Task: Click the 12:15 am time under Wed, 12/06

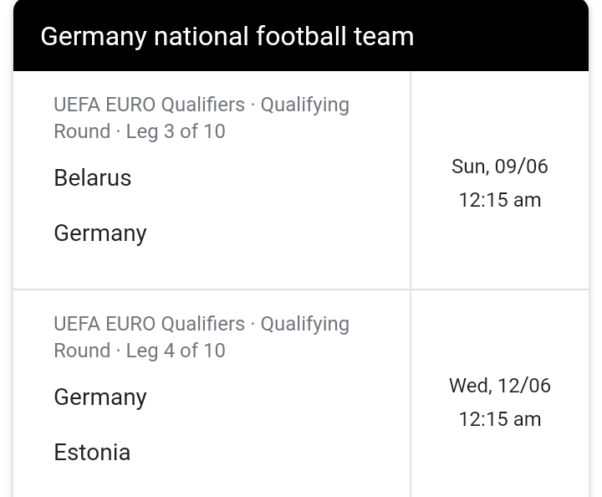Action: point(499,419)
